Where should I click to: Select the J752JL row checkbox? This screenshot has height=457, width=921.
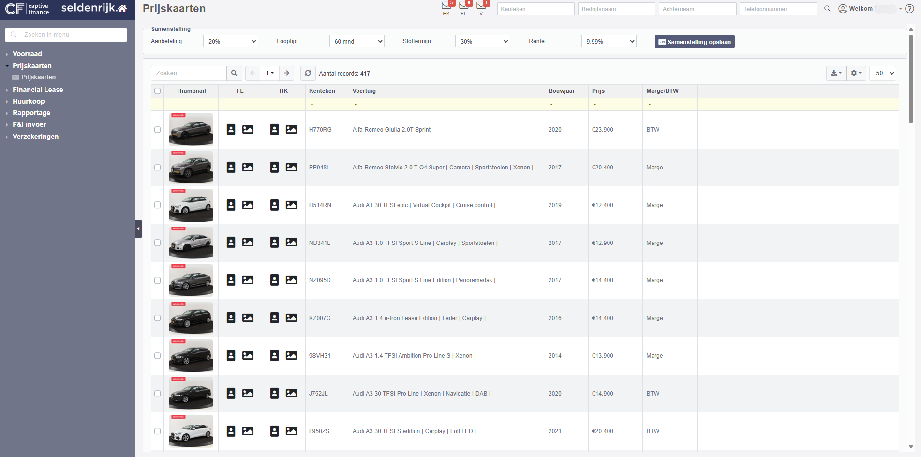coord(157,393)
